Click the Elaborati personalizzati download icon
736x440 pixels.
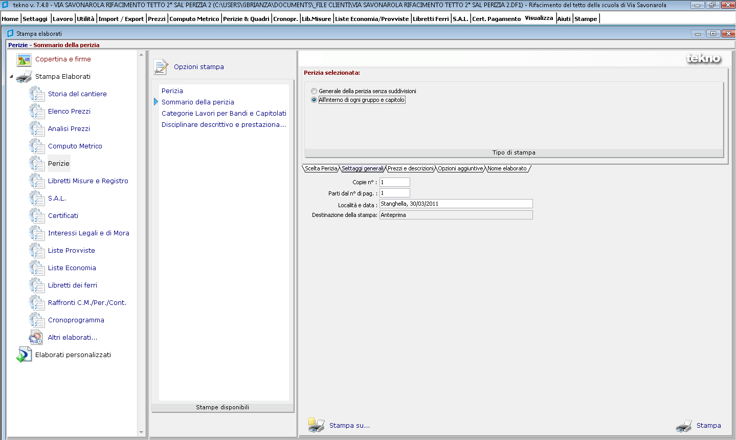(x=24, y=355)
